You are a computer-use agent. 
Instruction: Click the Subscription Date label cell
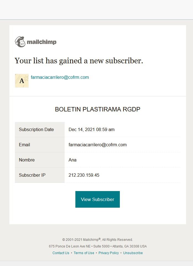(40, 129)
